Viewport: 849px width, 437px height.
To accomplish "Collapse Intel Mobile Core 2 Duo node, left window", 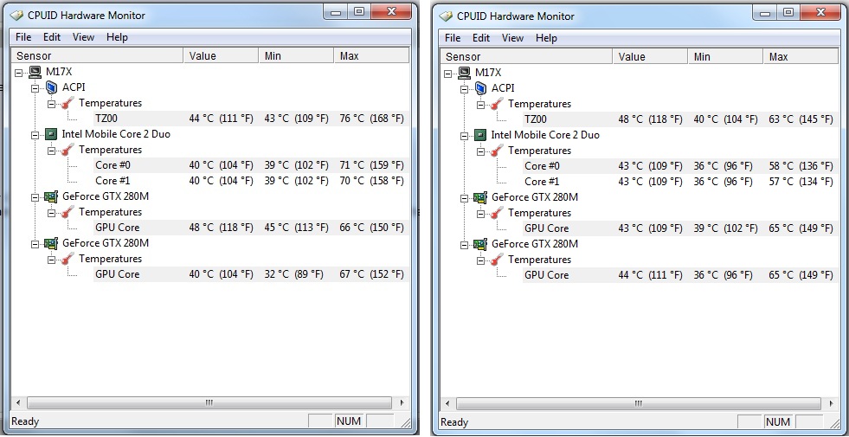I will (35, 134).
